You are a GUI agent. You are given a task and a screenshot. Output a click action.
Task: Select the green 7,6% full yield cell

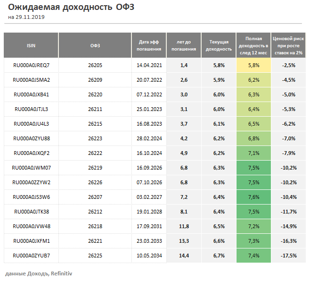[253, 197]
